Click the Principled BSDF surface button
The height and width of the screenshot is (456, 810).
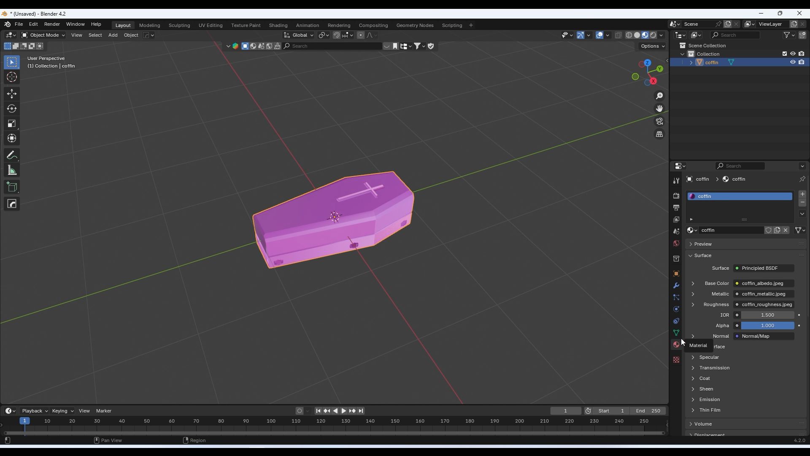[764, 269]
